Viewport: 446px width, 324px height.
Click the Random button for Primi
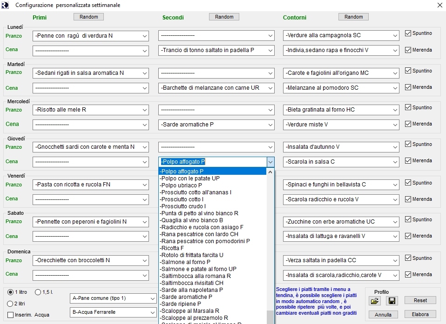pyautogui.click(x=89, y=17)
